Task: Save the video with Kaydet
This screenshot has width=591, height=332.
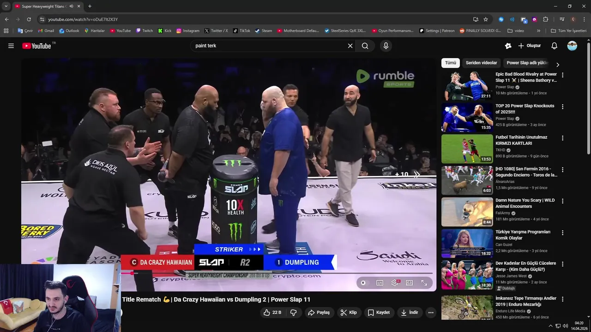Action: click(379, 313)
